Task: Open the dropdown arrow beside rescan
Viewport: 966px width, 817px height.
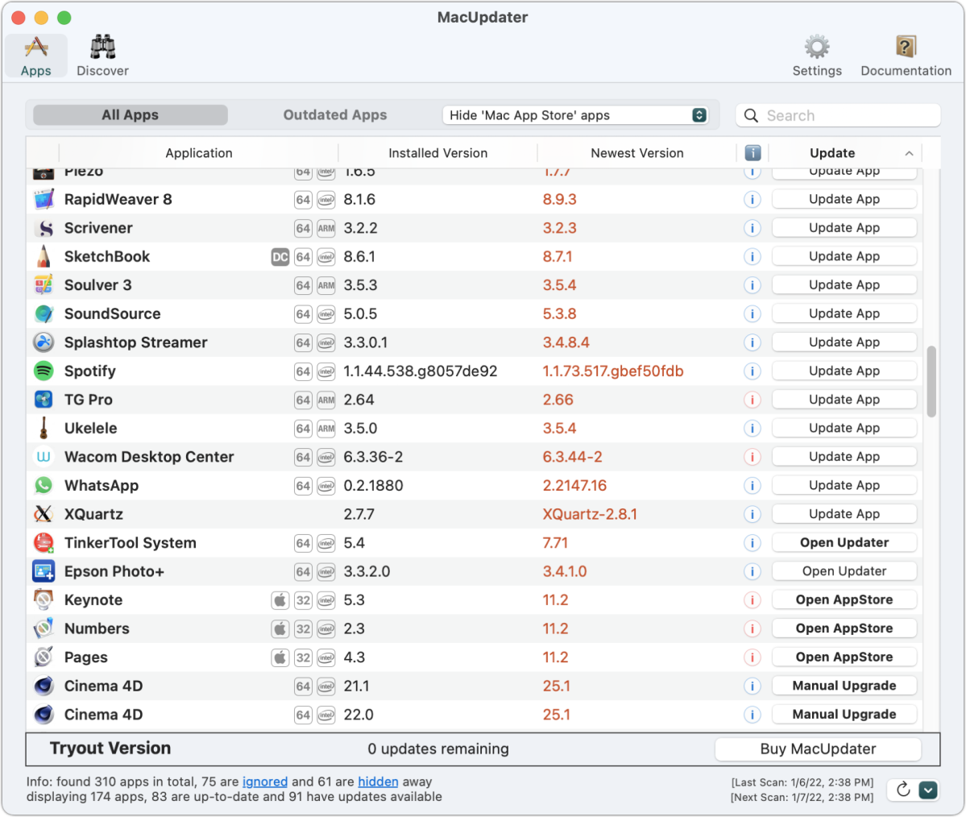Action: [928, 790]
